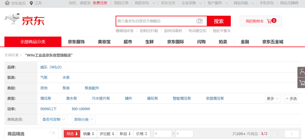
Task: Open camera image search icon
Action: [199, 21]
